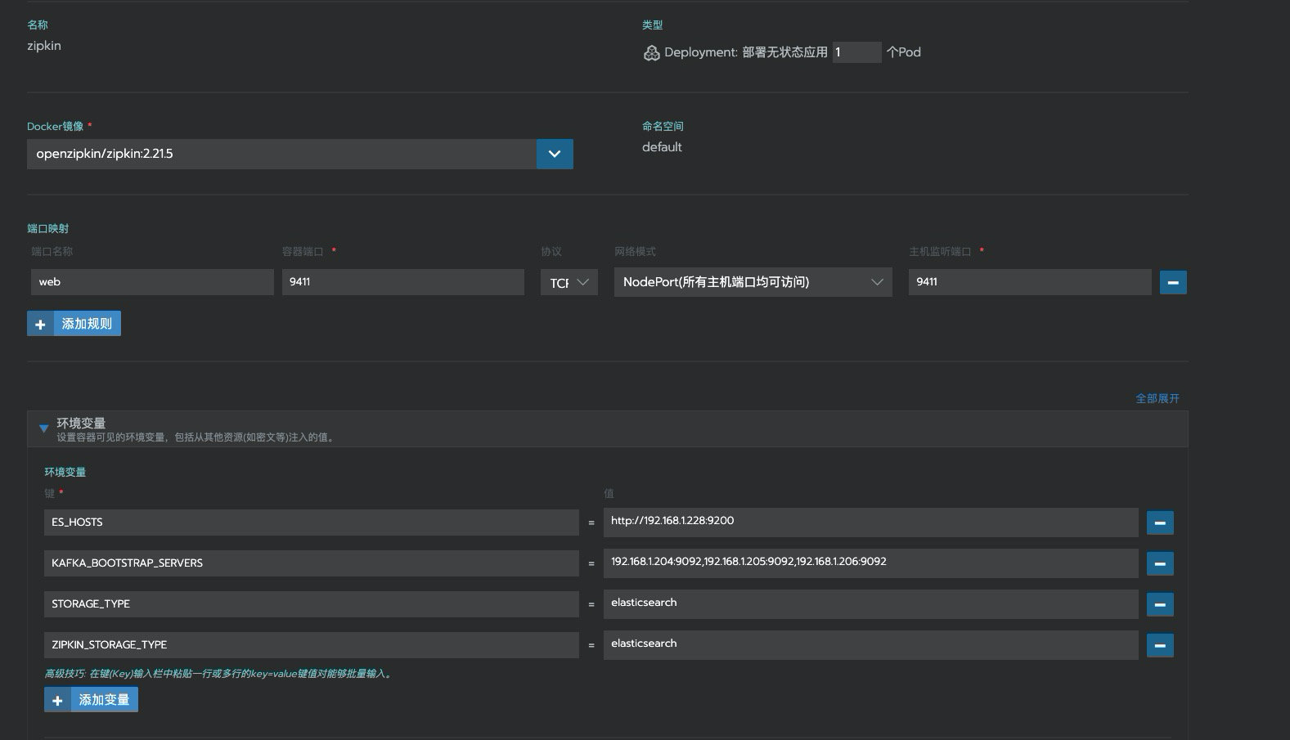Edit the ZIPKIN_STORAGE_TYPE key field

click(312, 645)
